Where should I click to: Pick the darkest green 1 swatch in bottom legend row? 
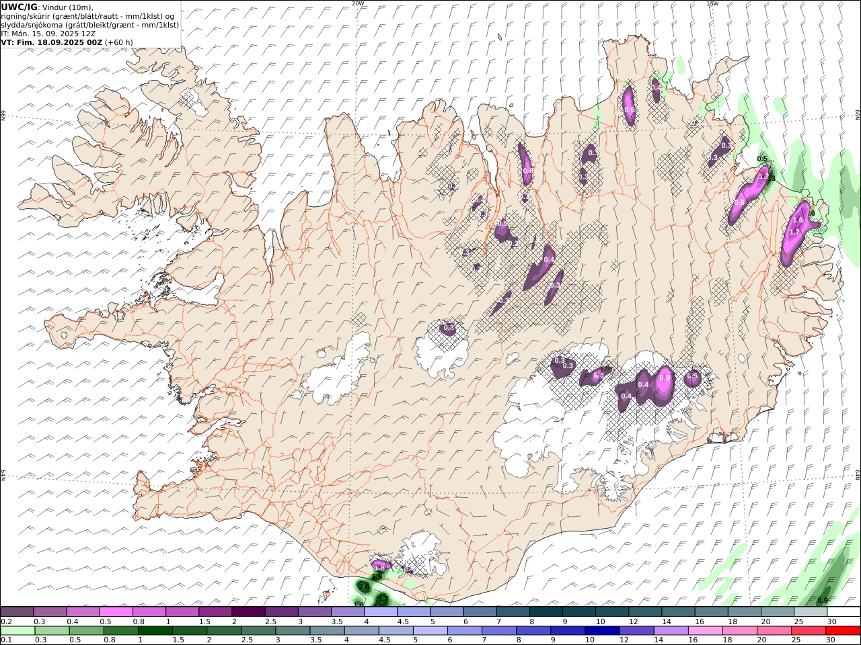[155, 631]
